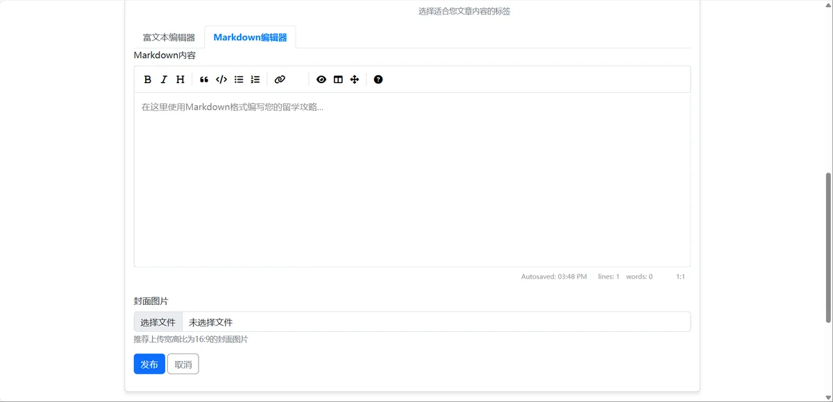Click the 推荐上传宽高比为16:9的封面图片 hint text
Image resolution: width=833 pixels, height=402 pixels.
(191, 340)
